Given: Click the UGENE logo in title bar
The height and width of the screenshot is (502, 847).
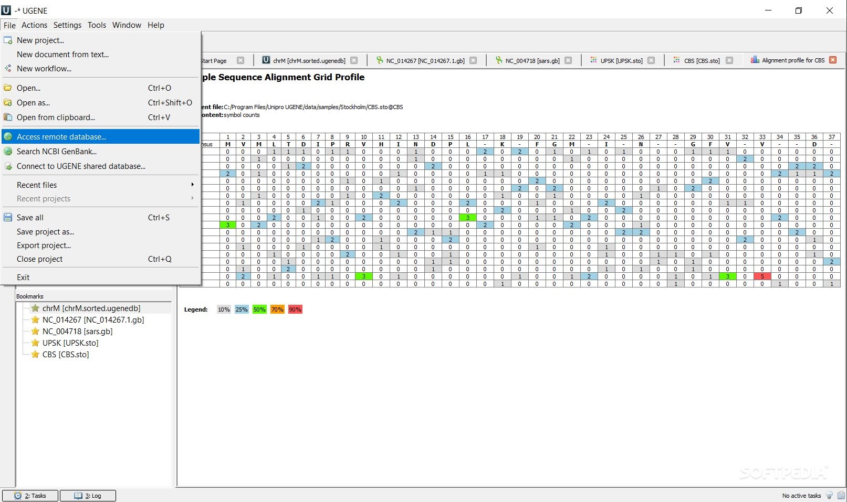Looking at the screenshot, I should click(x=6, y=10).
